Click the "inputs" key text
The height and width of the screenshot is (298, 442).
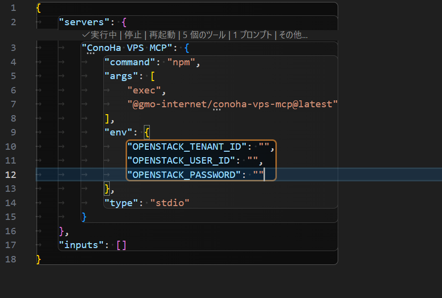81,245
